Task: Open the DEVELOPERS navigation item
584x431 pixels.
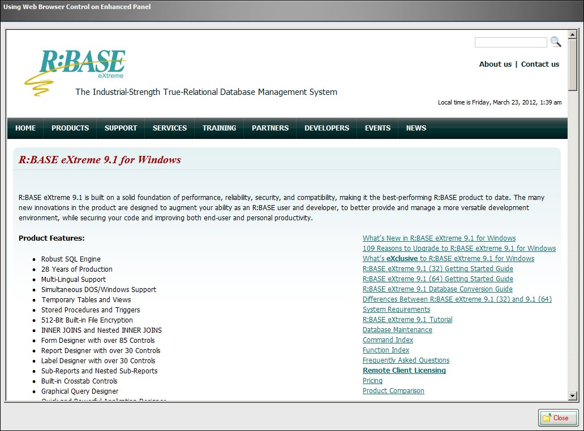Action: point(327,128)
